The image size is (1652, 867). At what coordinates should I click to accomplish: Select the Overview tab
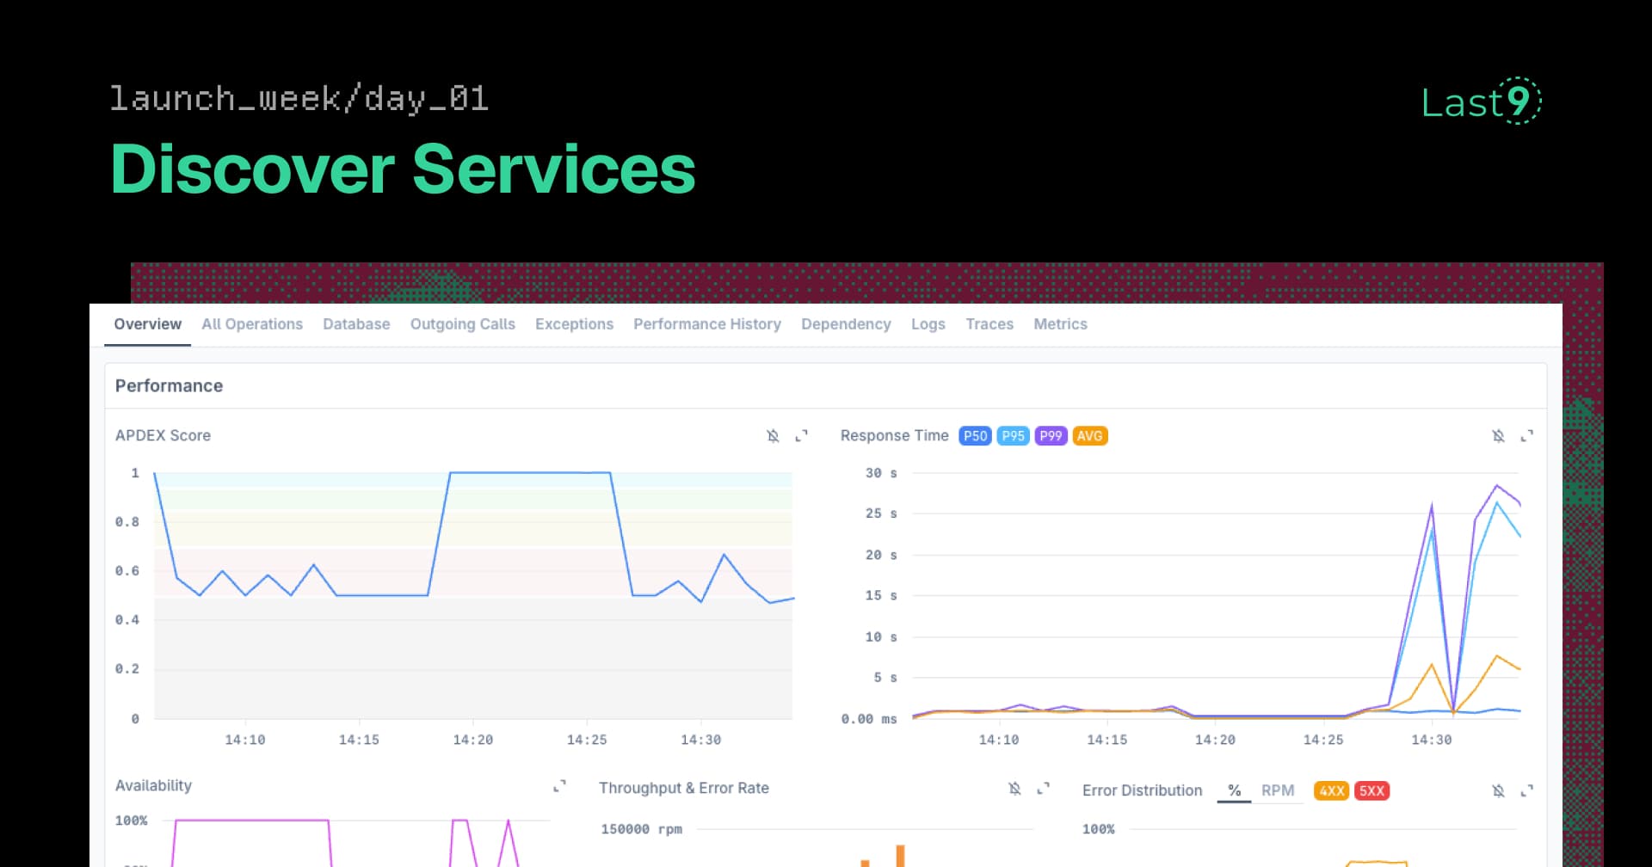pyautogui.click(x=147, y=324)
